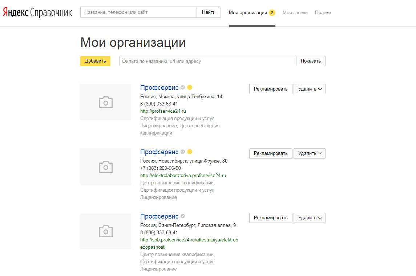Open the Профсервис listing at Липовая аллея

[159, 216]
